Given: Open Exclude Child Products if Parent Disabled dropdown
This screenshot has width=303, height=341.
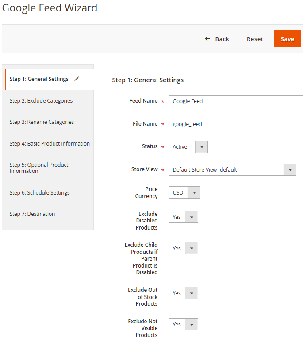Looking at the screenshot, I should tap(183, 248).
